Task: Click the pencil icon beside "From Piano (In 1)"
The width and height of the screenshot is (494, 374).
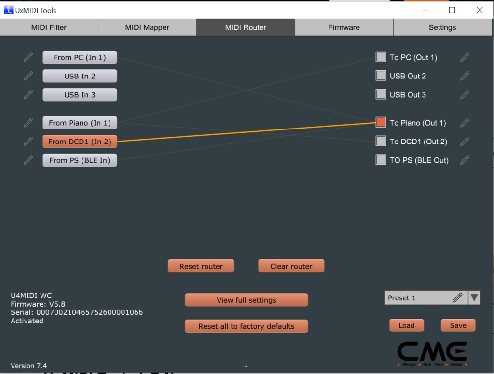Action: click(x=28, y=122)
